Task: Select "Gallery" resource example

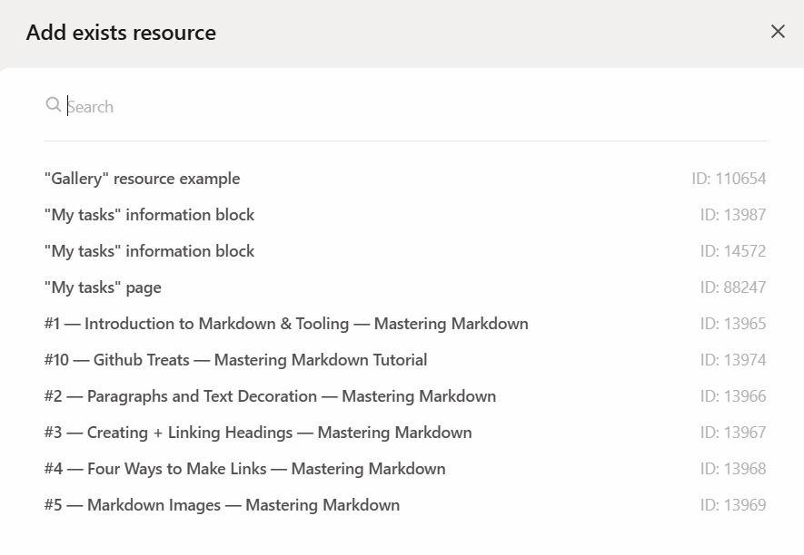Action: (x=143, y=179)
